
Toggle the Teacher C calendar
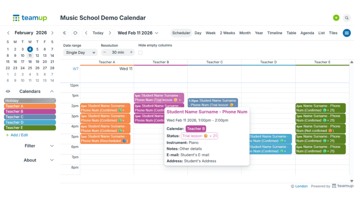[30, 117]
